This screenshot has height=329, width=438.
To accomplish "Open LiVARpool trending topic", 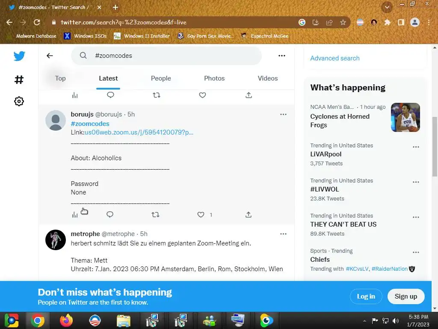I will click(x=326, y=154).
